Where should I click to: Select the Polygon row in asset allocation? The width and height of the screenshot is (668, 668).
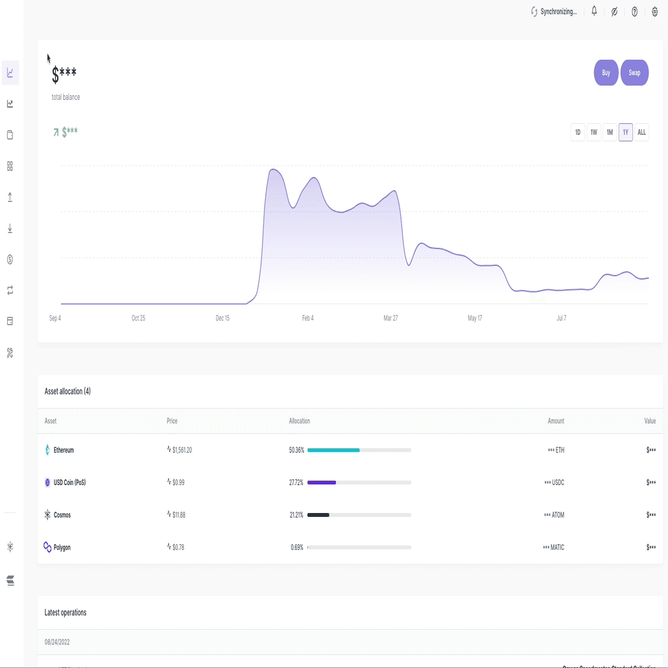(350, 547)
